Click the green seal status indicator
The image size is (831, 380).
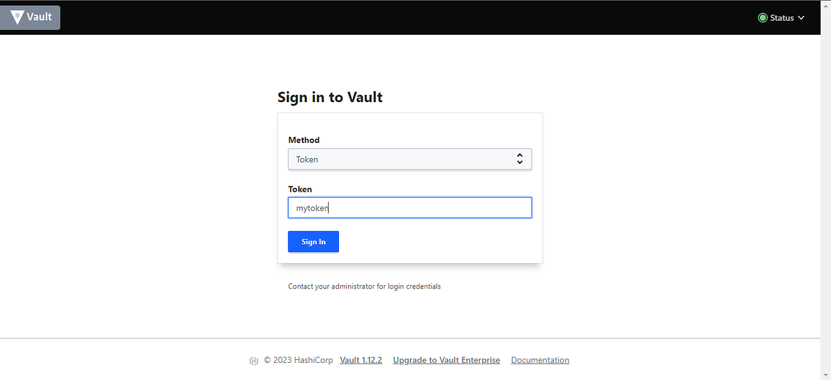762,18
